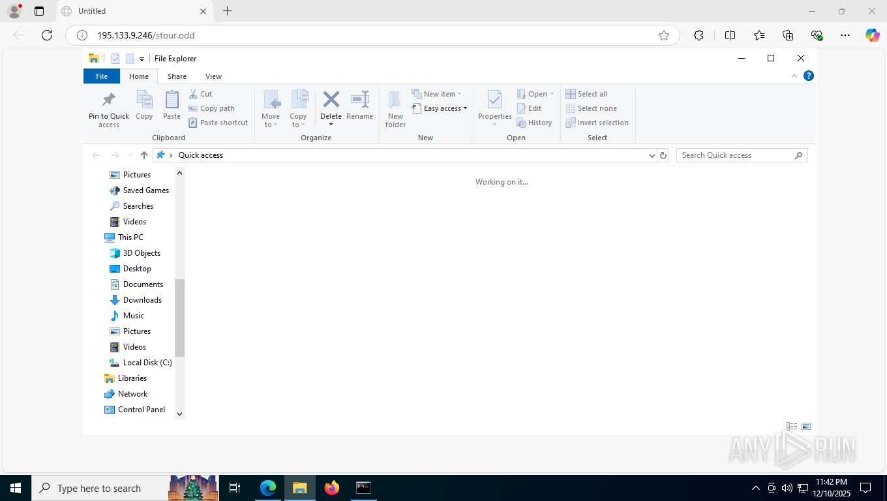This screenshot has height=501, width=887.
Task: Click the Windows Start button
Action: point(15,488)
